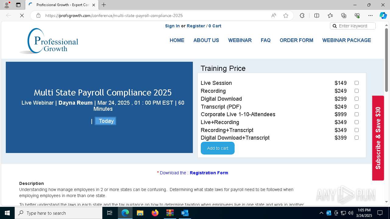Open the 0 Cart link
The image size is (390, 219).
[x=215, y=26]
